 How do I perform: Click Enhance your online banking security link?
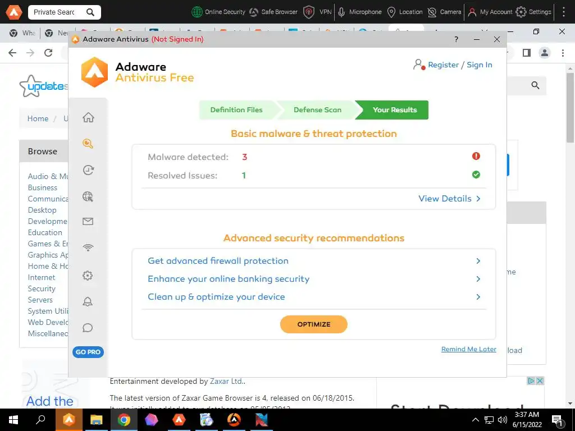(x=229, y=279)
